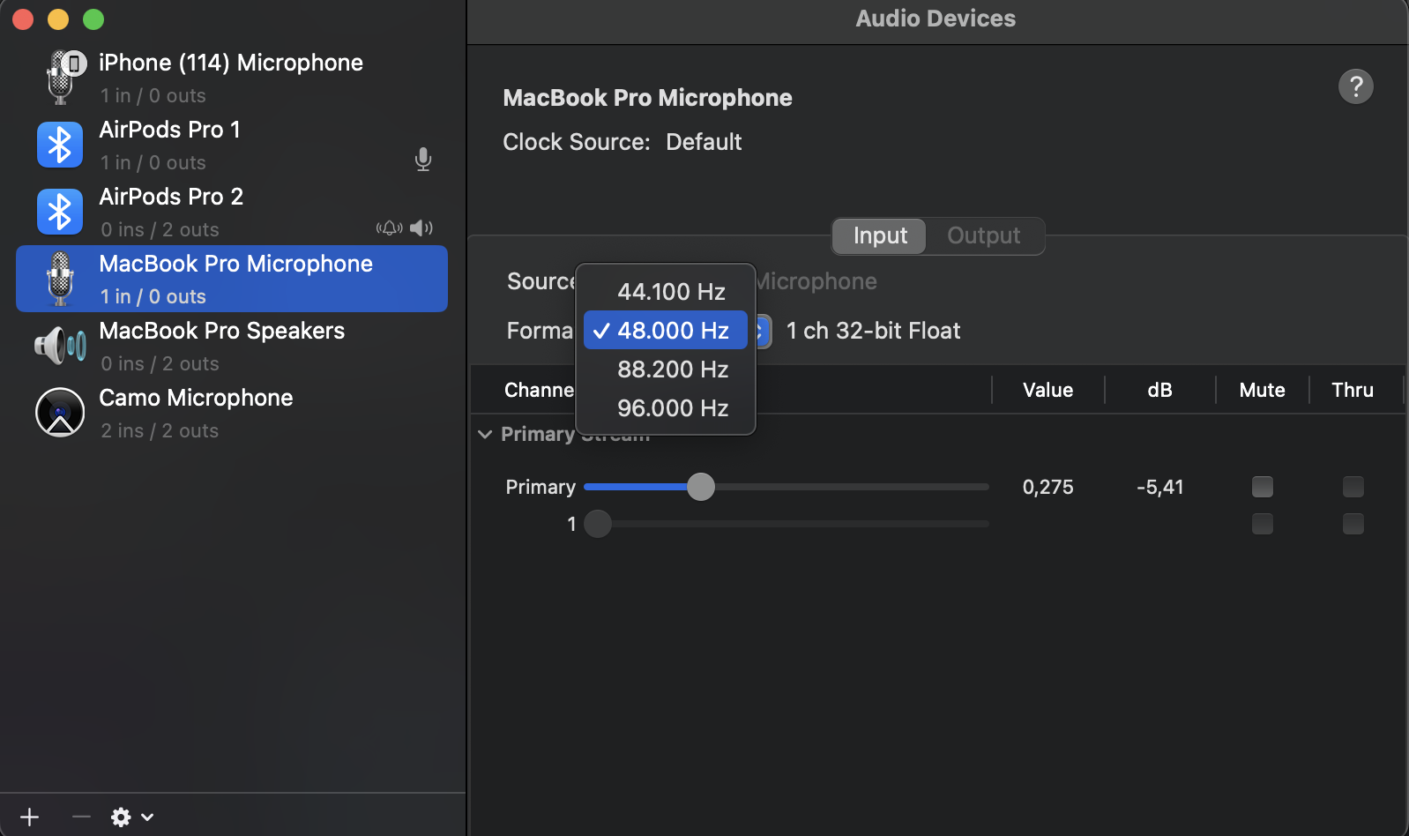Click the Primary volume slider knob
This screenshot has width=1409, height=836.
coord(701,487)
